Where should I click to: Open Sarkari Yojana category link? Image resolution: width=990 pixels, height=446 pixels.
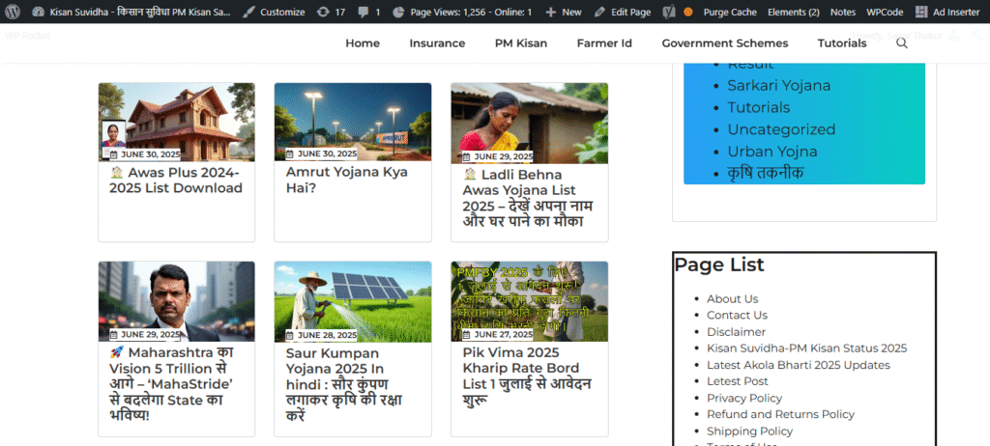[778, 85]
